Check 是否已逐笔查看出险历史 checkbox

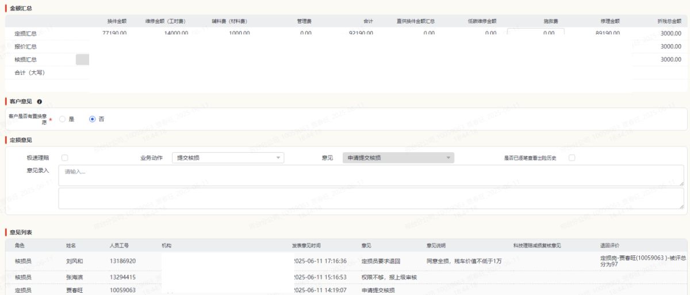tap(572, 158)
